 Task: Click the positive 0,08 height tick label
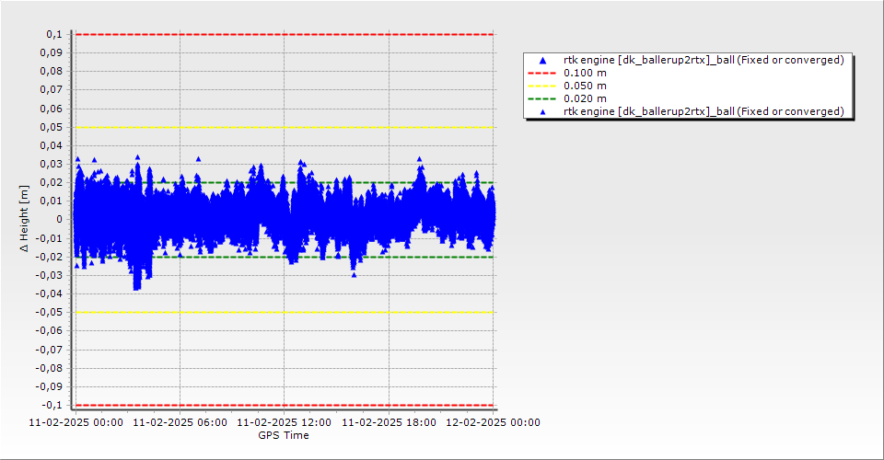coord(52,72)
